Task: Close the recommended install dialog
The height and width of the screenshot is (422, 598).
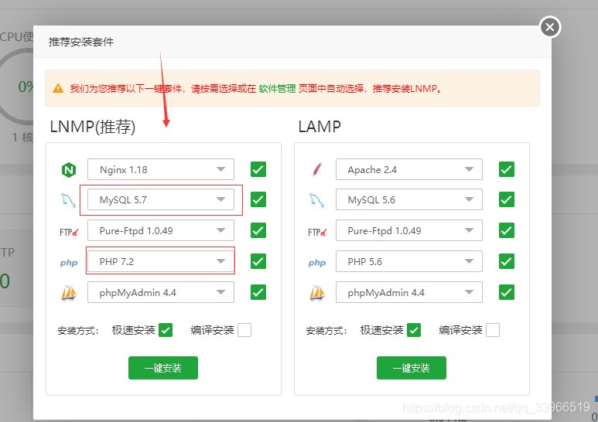Action: click(550, 27)
